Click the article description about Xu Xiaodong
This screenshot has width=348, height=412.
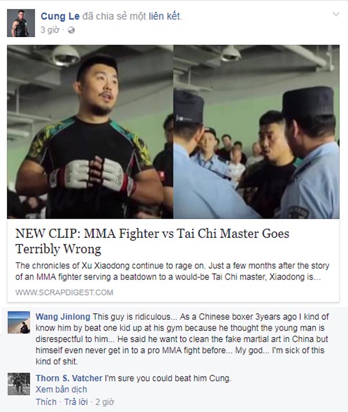click(x=172, y=271)
